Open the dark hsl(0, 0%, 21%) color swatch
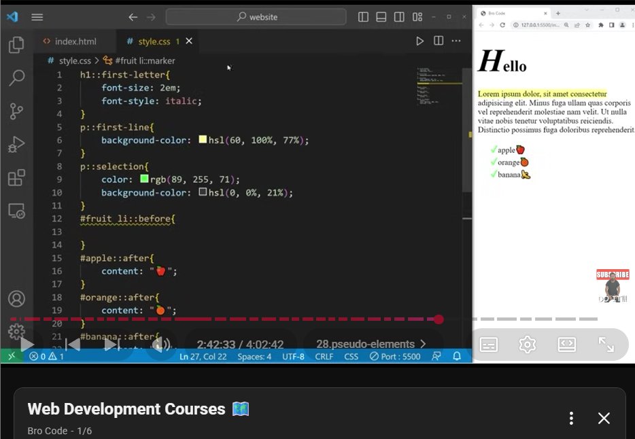 (203, 192)
